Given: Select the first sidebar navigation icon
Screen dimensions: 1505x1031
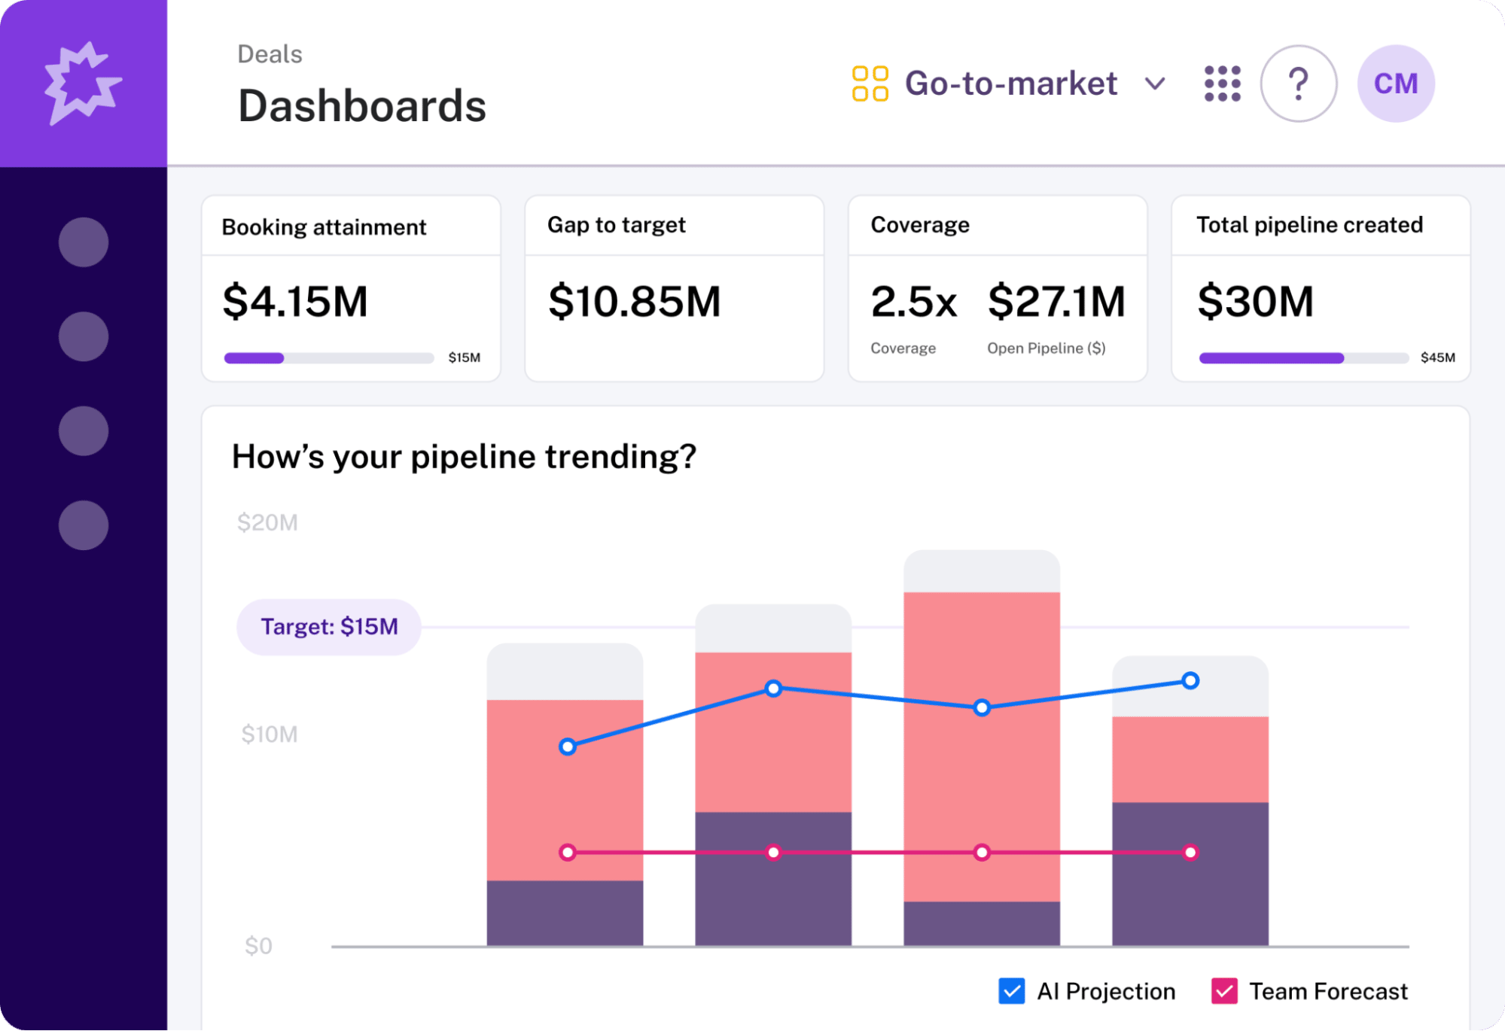Looking at the screenshot, I should tap(84, 241).
